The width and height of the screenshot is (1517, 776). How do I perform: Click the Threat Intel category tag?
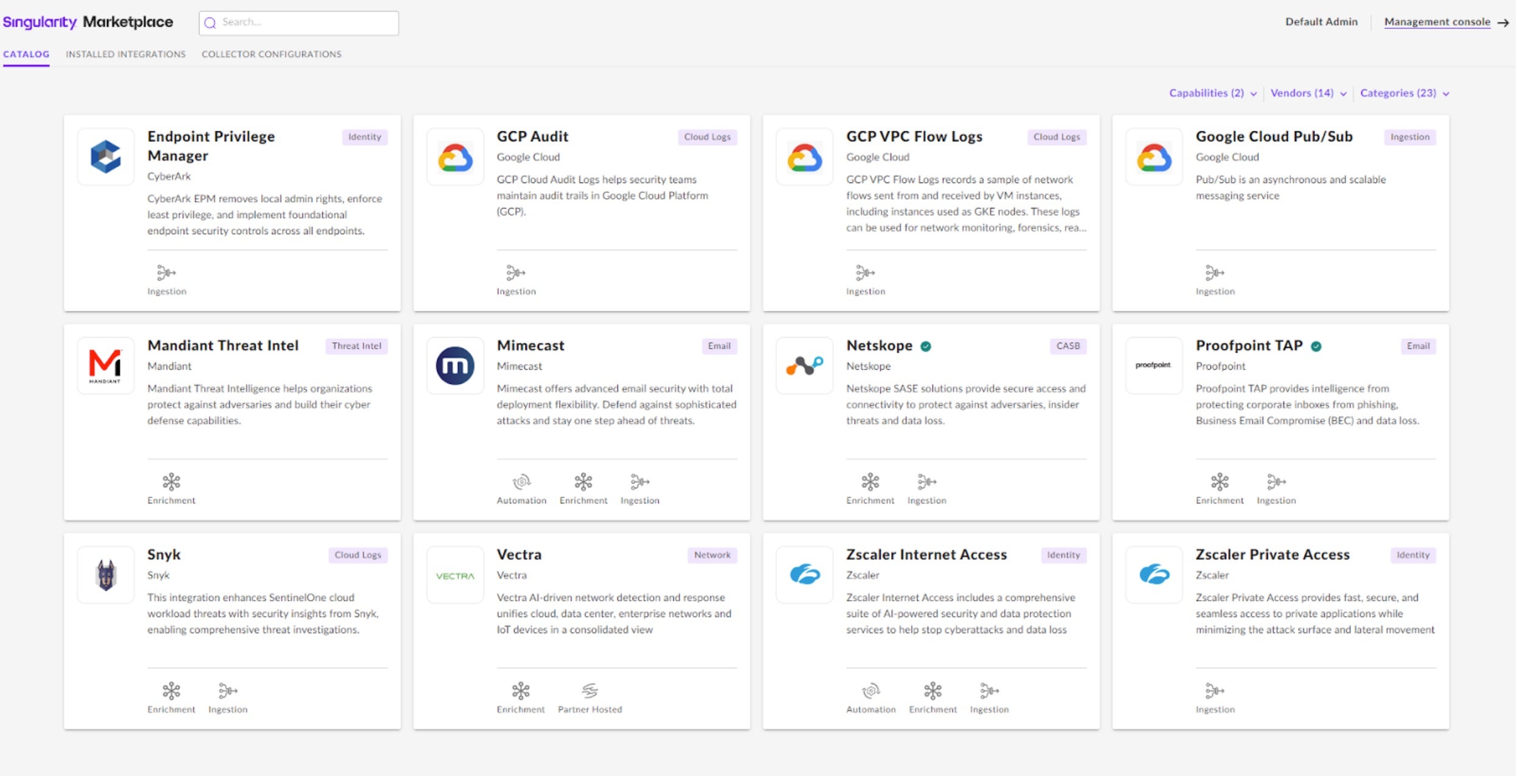[x=356, y=346]
